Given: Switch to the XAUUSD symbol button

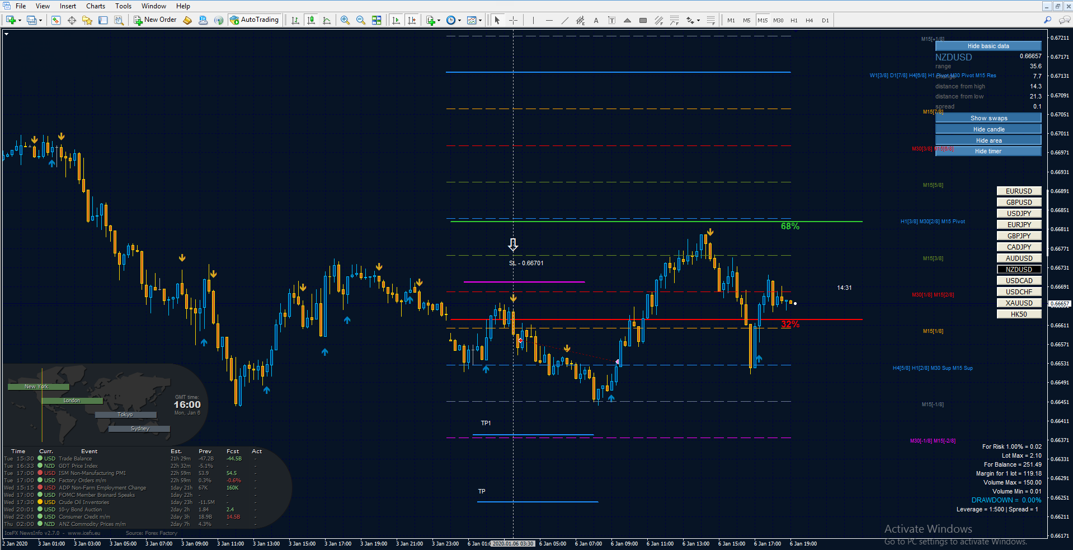Looking at the screenshot, I should [x=1019, y=303].
